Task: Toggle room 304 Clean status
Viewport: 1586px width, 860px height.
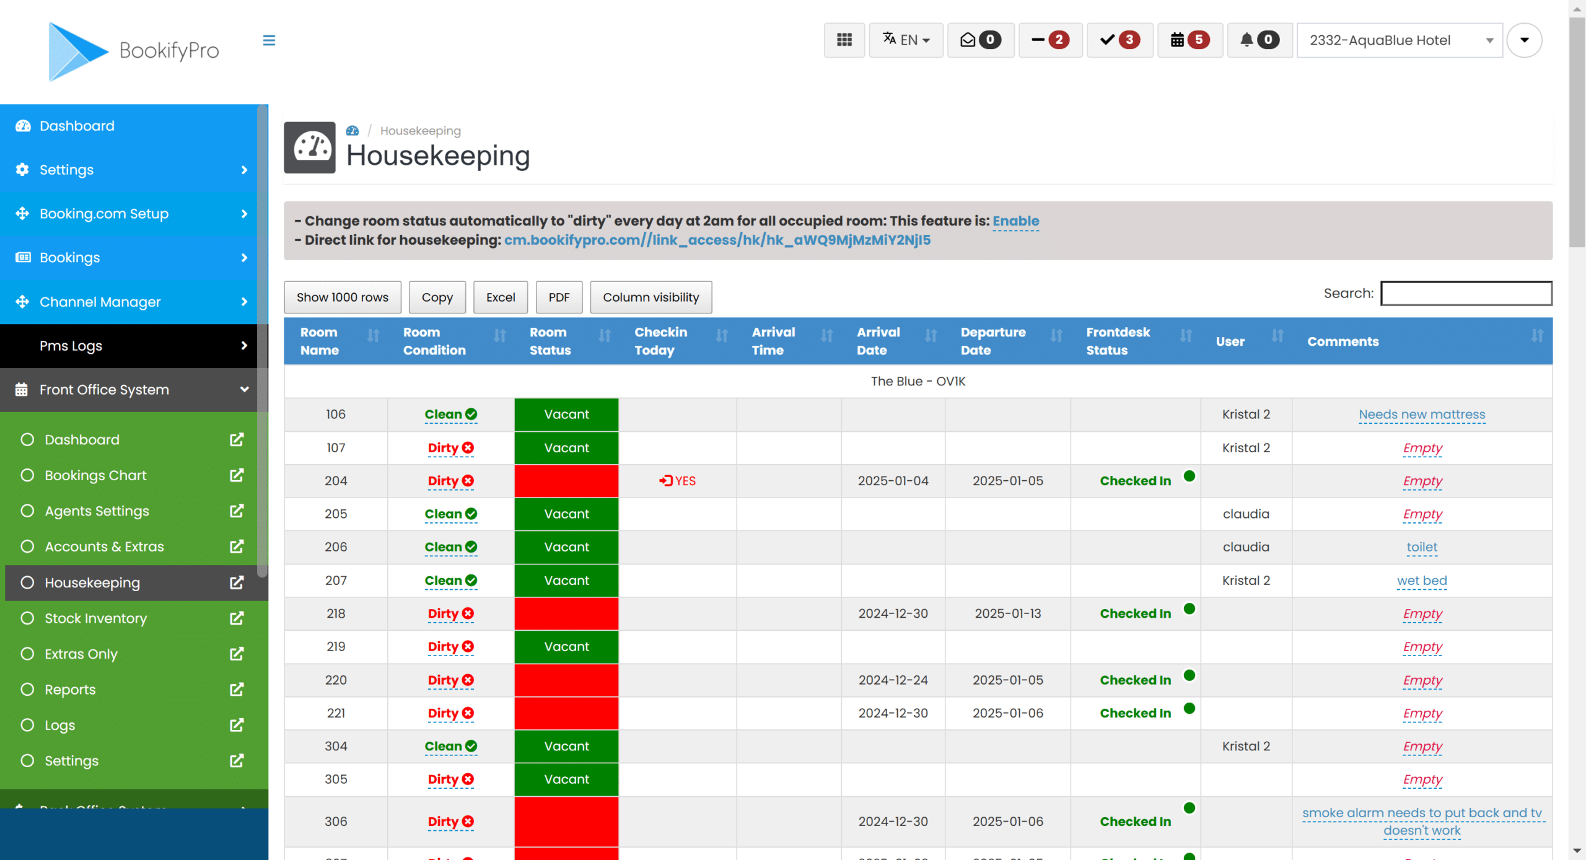Action: coord(450,746)
